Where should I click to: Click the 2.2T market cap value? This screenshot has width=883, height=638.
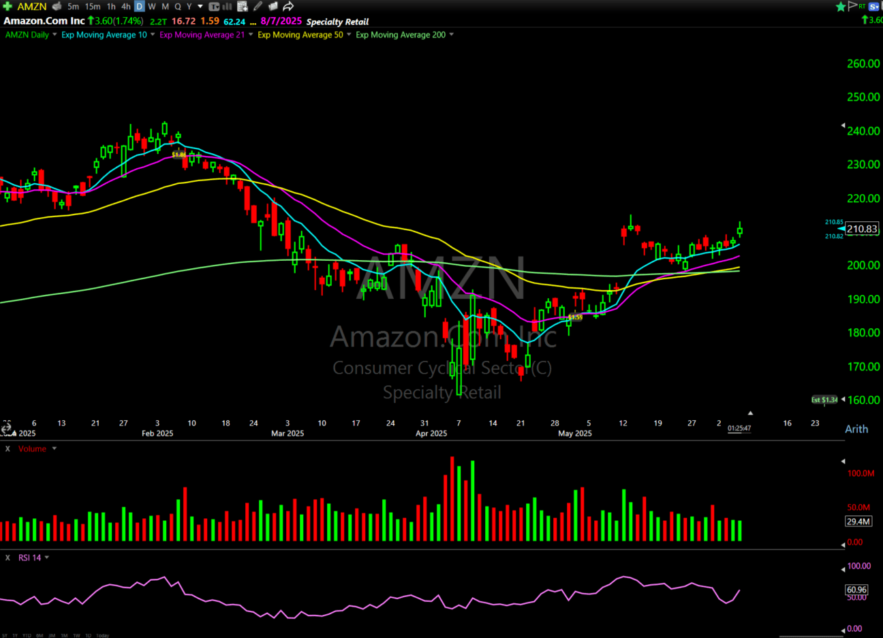[x=158, y=22]
